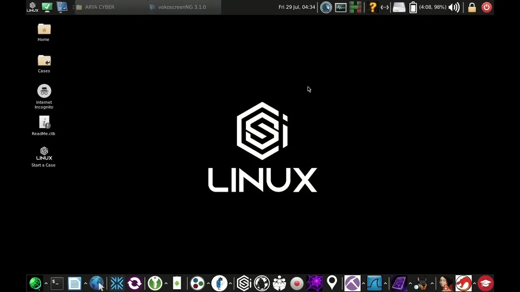Launch the detective figure dock app
Screen dimensions: 520x292
(x=219, y=283)
